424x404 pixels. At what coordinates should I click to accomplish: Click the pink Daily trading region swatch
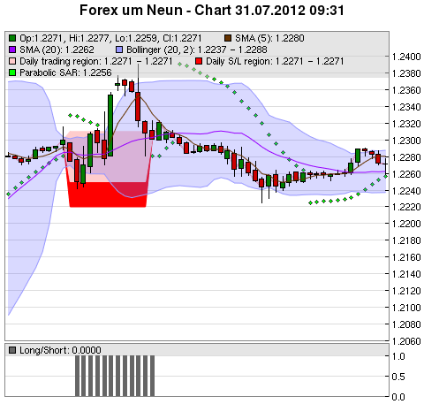(12, 61)
